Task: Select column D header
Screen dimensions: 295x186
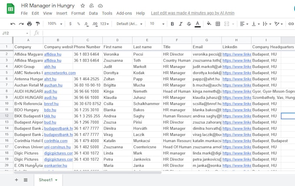Action: 118,40
